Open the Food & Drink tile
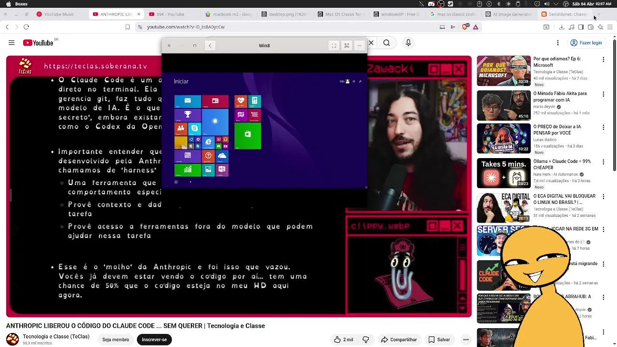 point(255,101)
